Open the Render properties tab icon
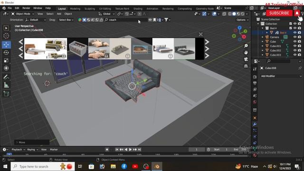This screenshot has height=171, width=304. pyautogui.click(x=255, y=77)
